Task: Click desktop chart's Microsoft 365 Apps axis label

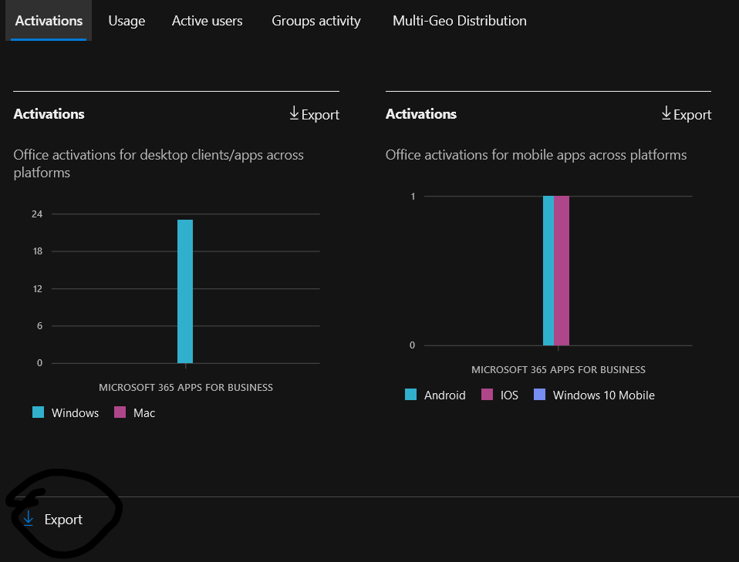Action: (186, 387)
